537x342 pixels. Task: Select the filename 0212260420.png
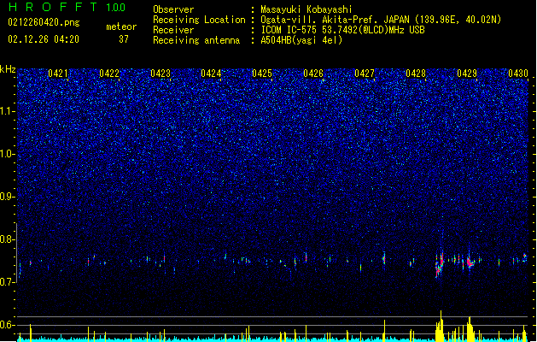(x=44, y=22)
